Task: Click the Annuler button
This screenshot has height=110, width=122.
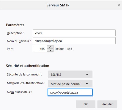Action: [x=107, y=104]
